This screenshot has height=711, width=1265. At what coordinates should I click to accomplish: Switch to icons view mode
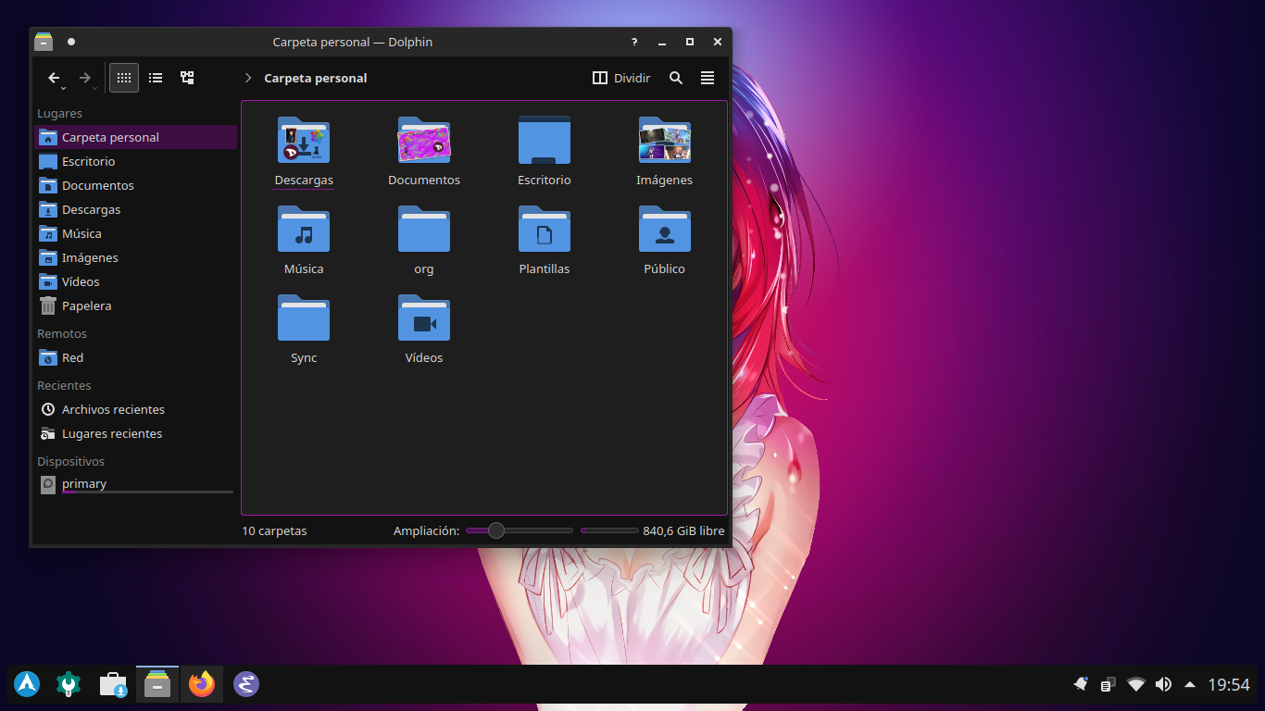[124, 78]
